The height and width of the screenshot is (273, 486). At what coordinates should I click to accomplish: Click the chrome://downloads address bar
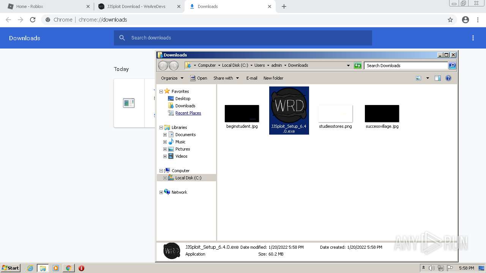243,20
